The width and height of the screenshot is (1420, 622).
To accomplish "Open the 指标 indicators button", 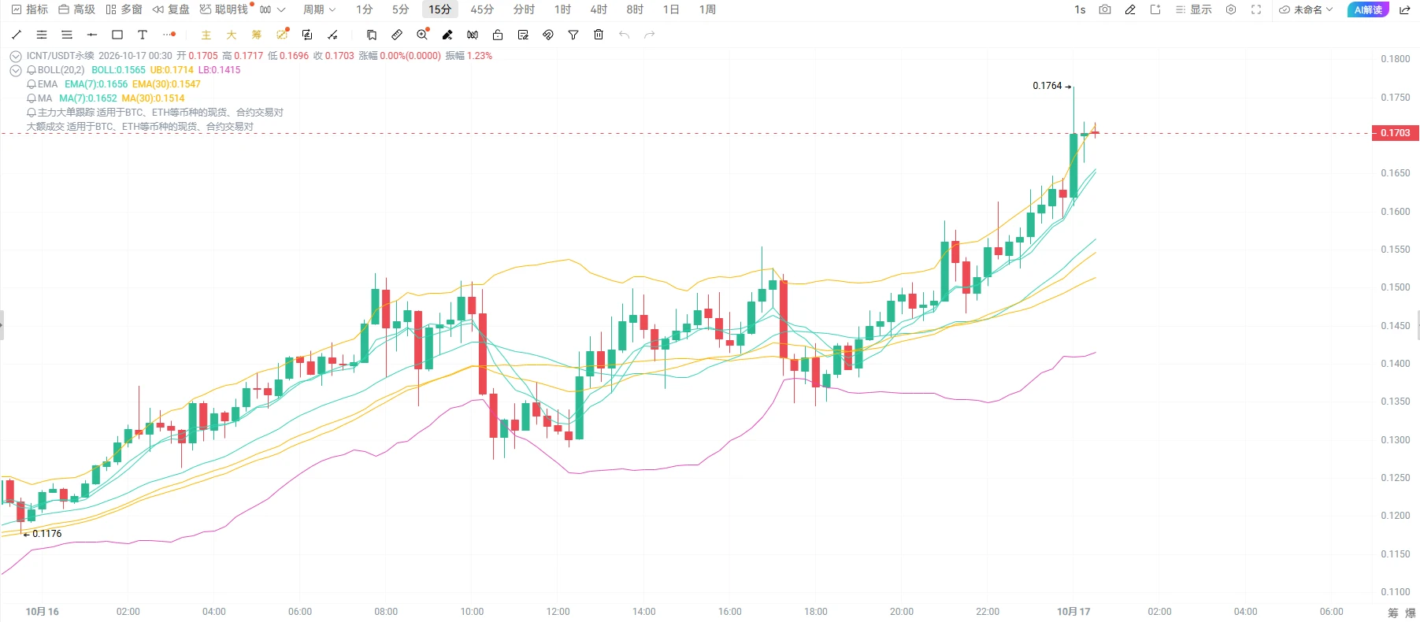I will [x=30, y=9].
